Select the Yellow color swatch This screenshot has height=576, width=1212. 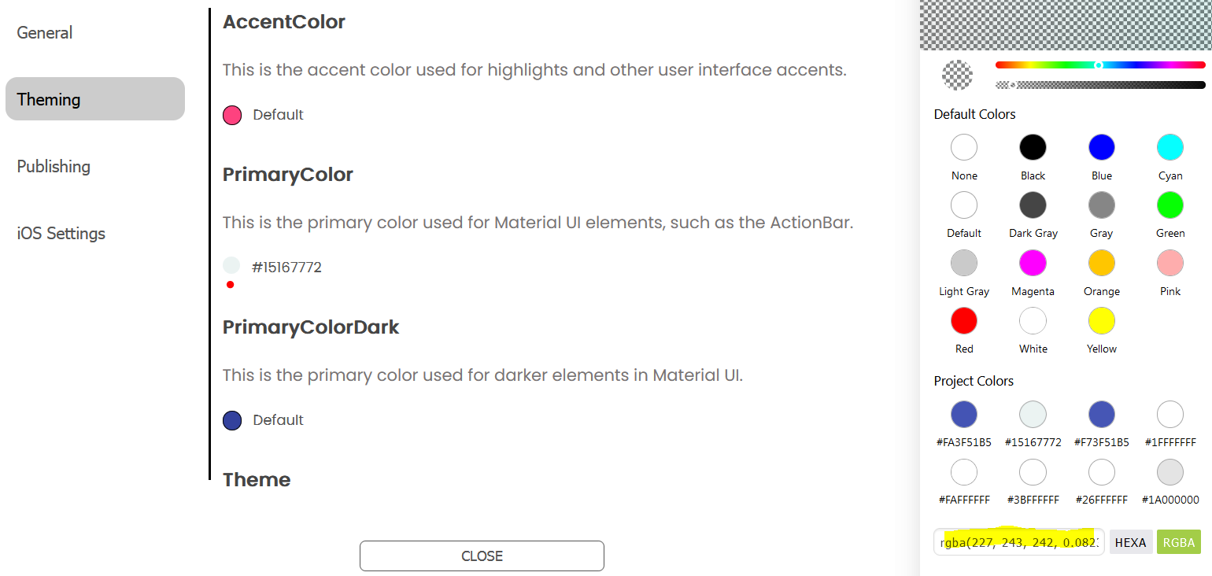pos(1101,321)
